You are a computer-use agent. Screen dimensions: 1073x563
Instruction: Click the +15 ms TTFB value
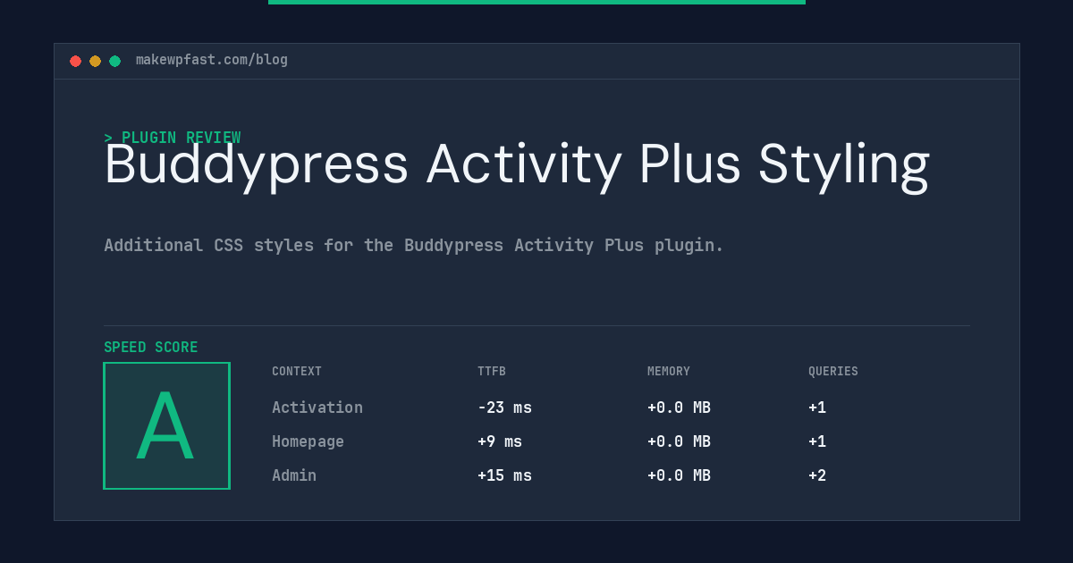coord(504,475)
